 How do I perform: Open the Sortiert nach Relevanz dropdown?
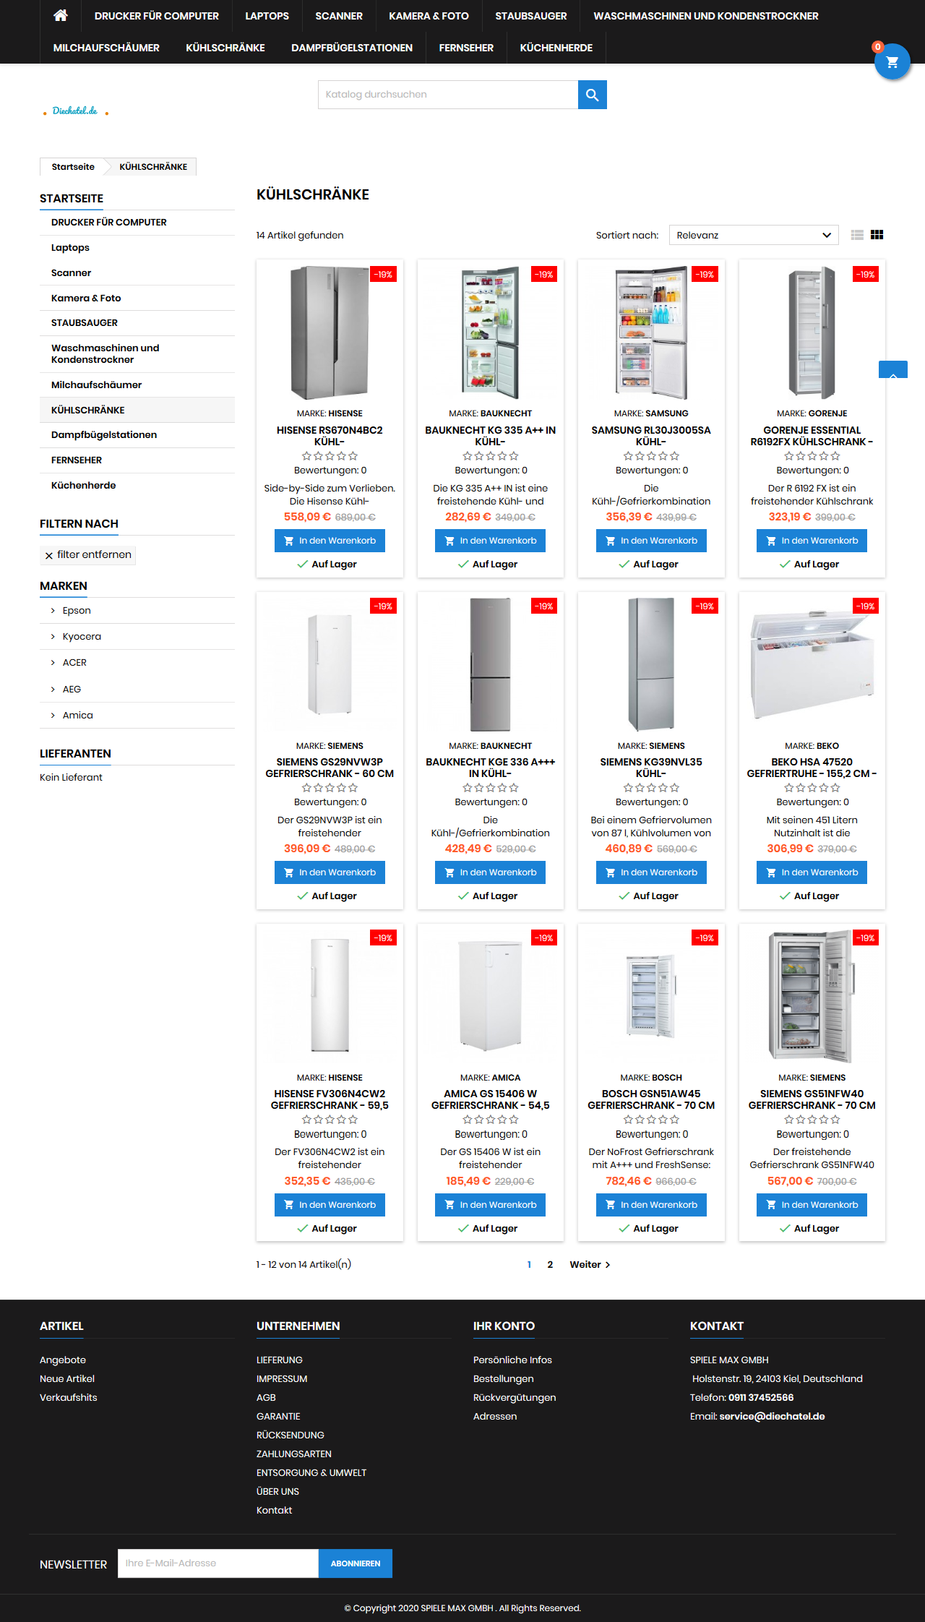(x=754, y=235)
